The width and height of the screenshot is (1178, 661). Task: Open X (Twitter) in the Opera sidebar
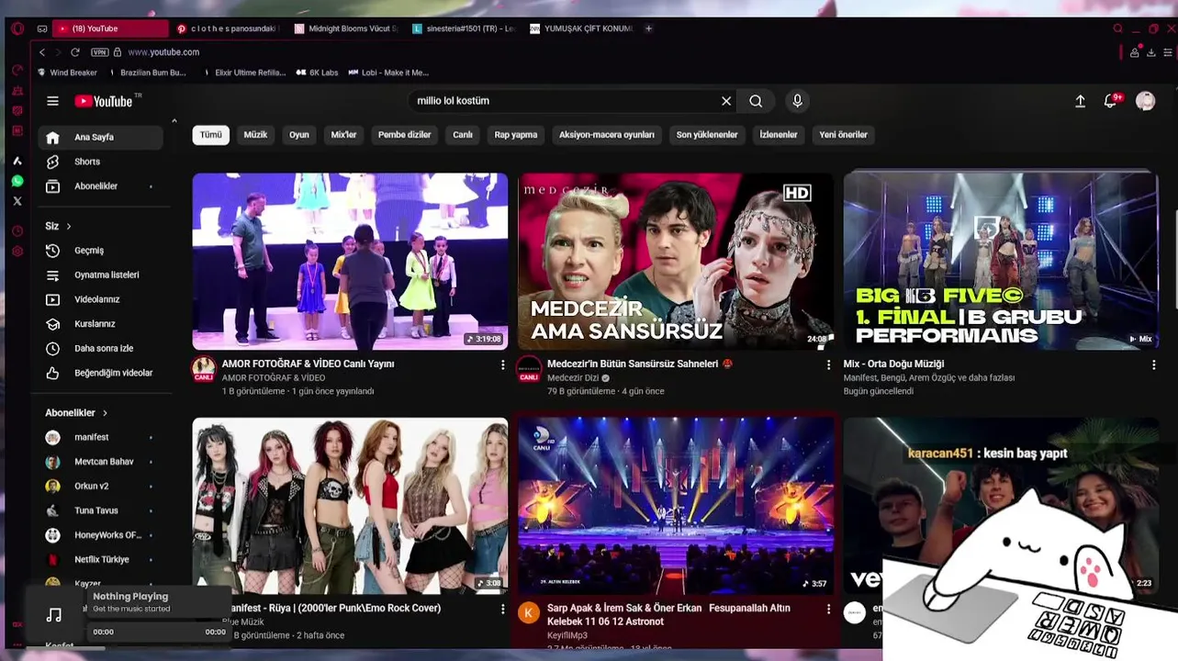click(17, 201)
